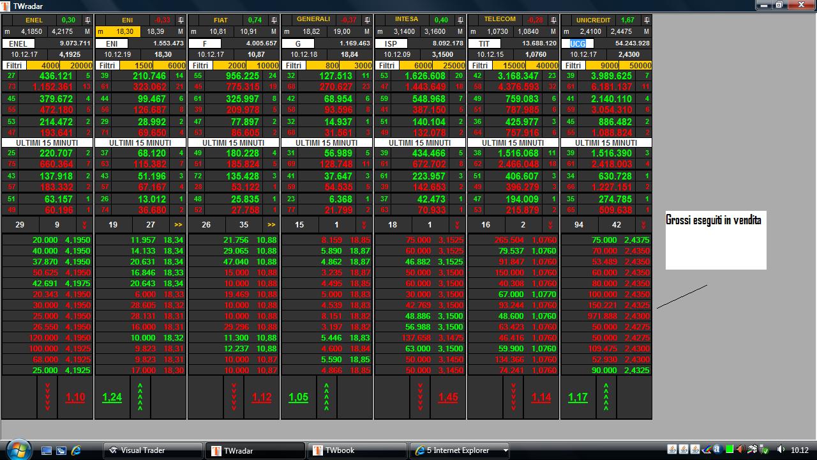The image size is (817, 460).
Task: Click the ENI ratio value 1,24
Action: (x=112, y=397)
